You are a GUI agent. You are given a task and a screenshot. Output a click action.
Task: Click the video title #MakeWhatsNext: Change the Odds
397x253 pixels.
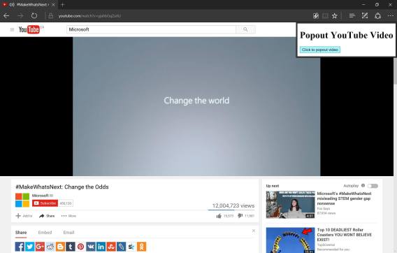click(62, 187)
